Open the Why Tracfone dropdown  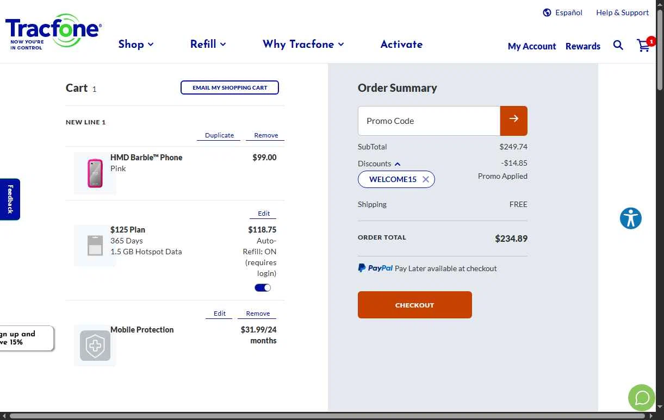click(x=303, y=45)
